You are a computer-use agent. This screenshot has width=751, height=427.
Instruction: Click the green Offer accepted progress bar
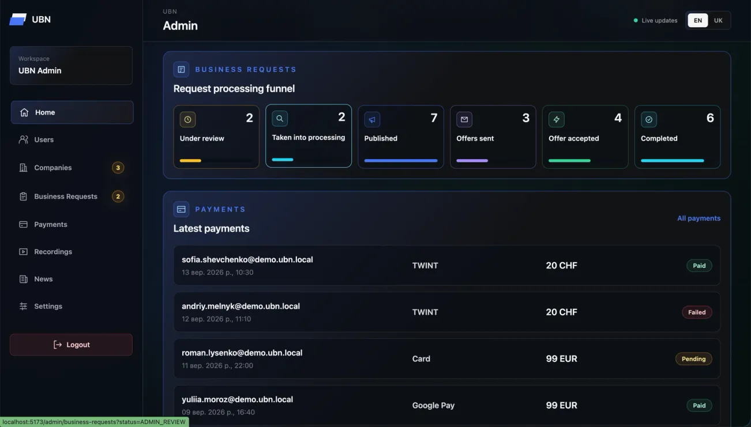click(569, 161)
